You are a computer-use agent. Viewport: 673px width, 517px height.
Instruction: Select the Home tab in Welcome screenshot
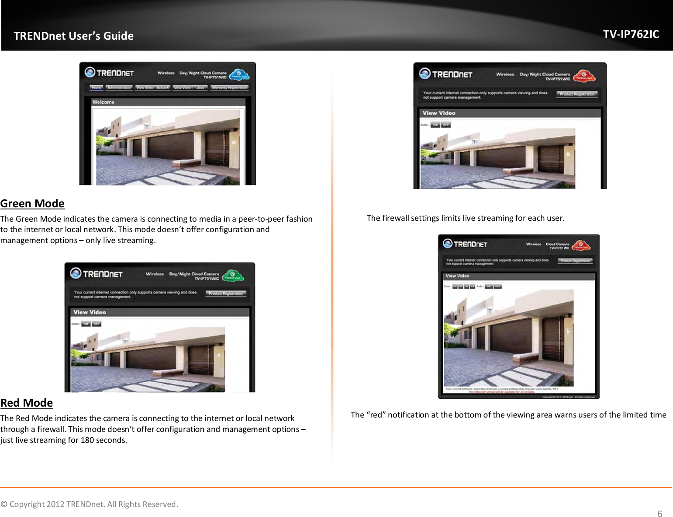click(x=97, y=88)
